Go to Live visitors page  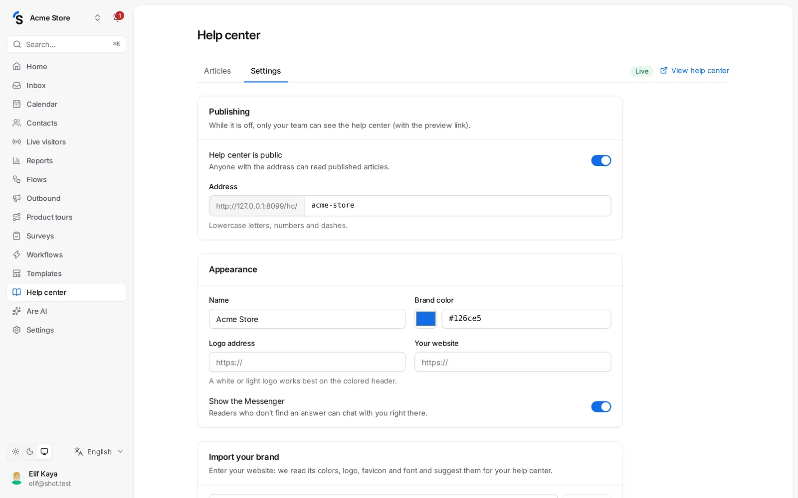tap(66, 142)
